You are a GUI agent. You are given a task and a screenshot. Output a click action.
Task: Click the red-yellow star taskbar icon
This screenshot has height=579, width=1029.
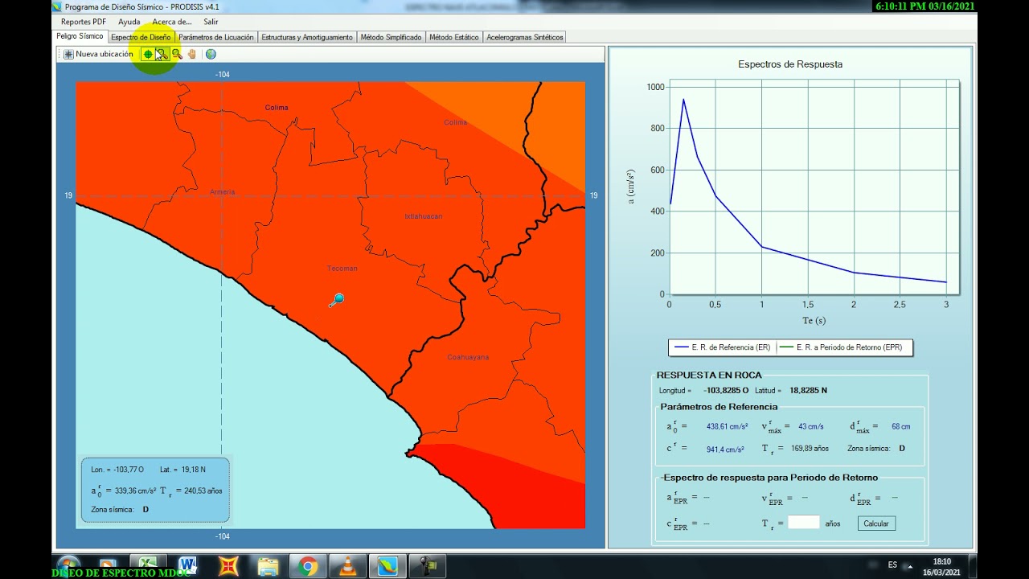point(228,567)
